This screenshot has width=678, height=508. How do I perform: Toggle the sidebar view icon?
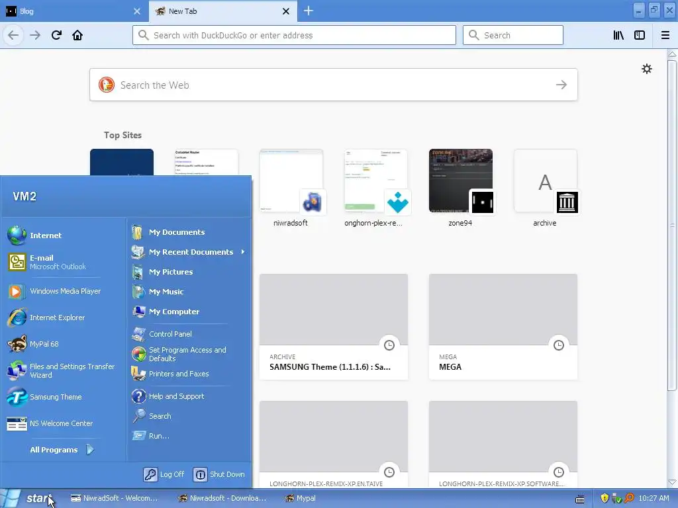tap(640, 35)
